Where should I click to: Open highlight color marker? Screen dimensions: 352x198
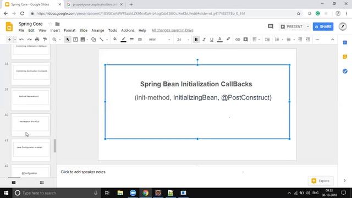pyautogui.click(x=228, y=39)
